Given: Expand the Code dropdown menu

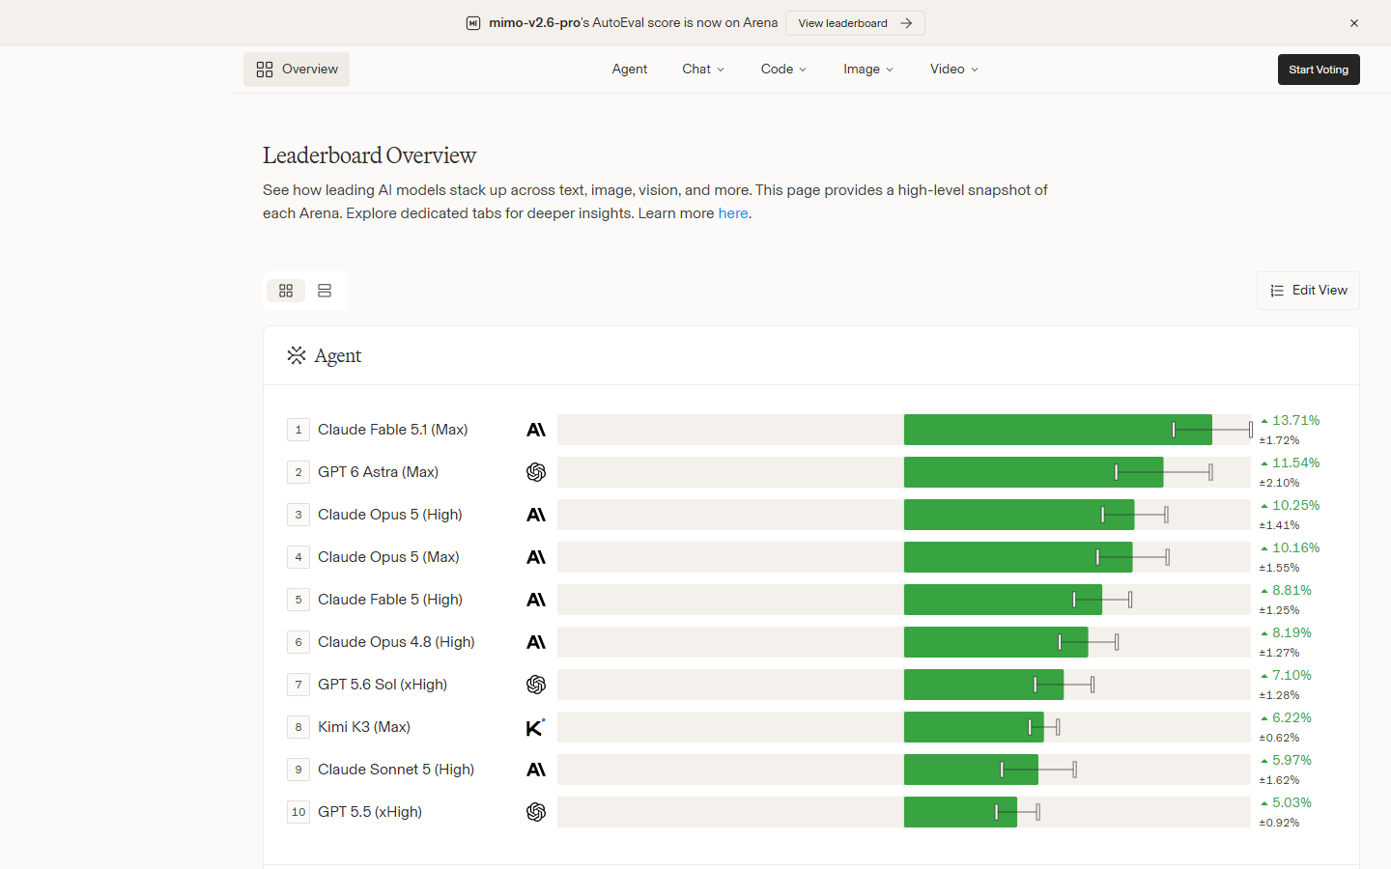Looking at the screenshot, I should coord(783,70).
